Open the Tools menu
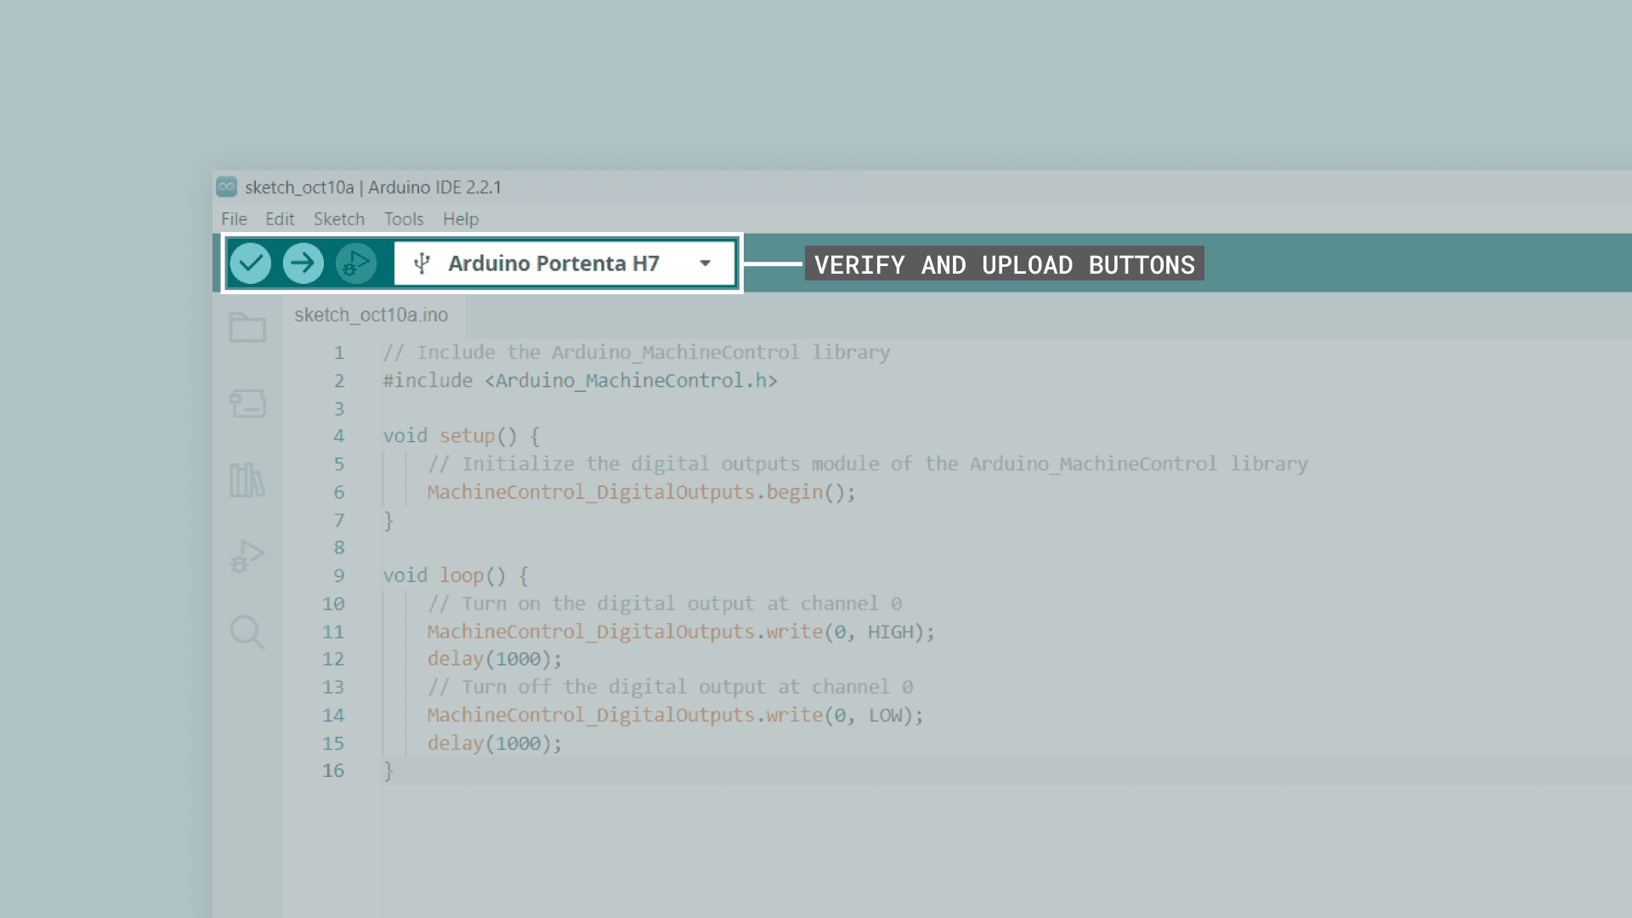The image size is (1632, 918). [404, 219]
